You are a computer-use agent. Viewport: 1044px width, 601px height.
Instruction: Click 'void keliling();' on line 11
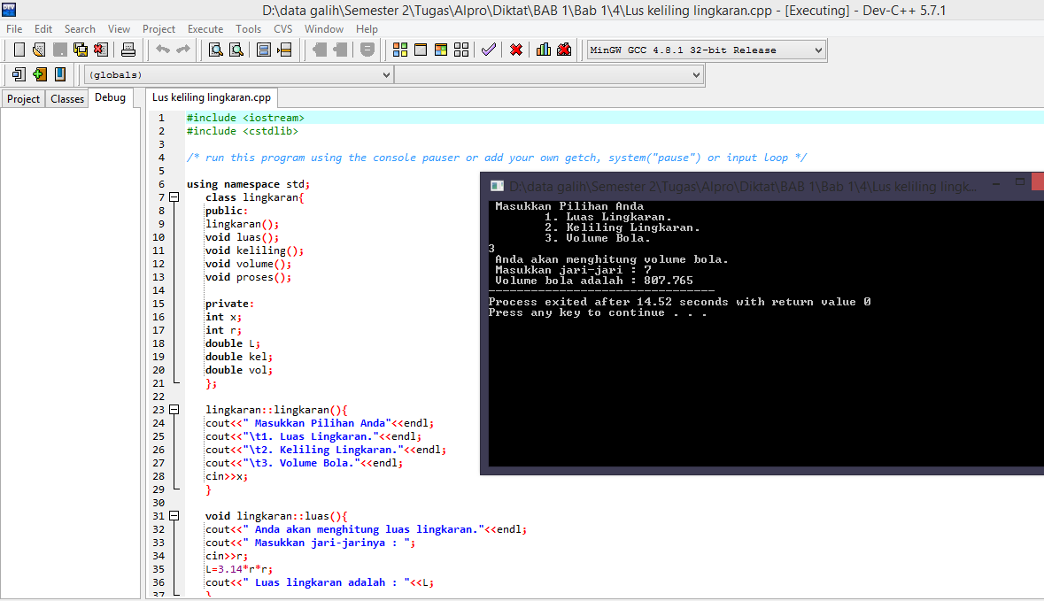(254, 250)
